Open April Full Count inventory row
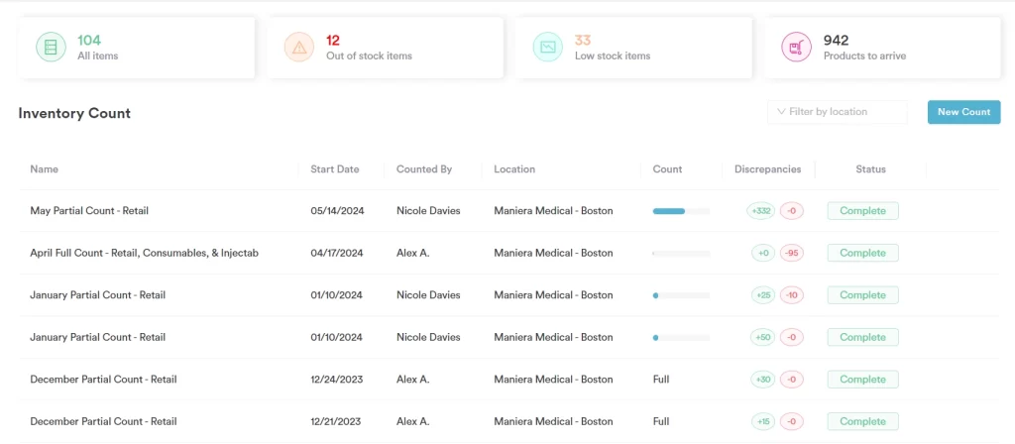 pos(144,253)
